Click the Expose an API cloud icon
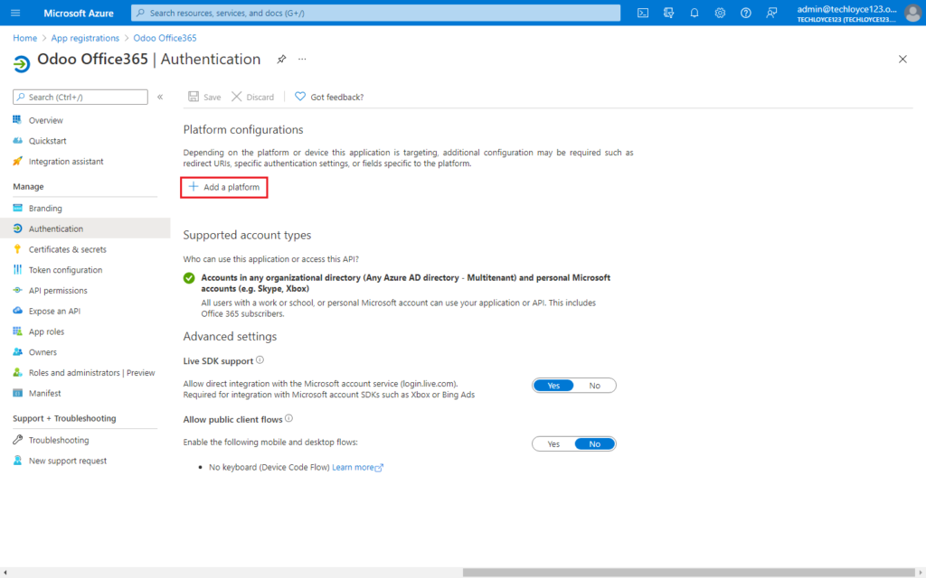Screen dimensions: 926x578 (x=17, y=311)
